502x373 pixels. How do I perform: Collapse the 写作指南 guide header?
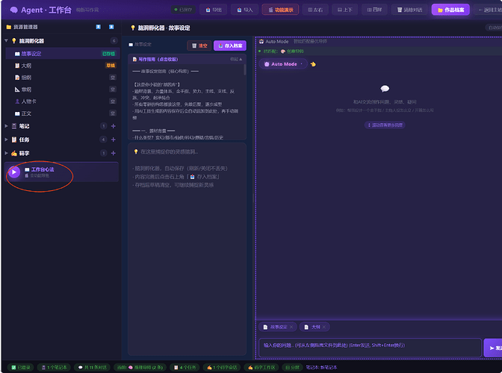point(187,59)
